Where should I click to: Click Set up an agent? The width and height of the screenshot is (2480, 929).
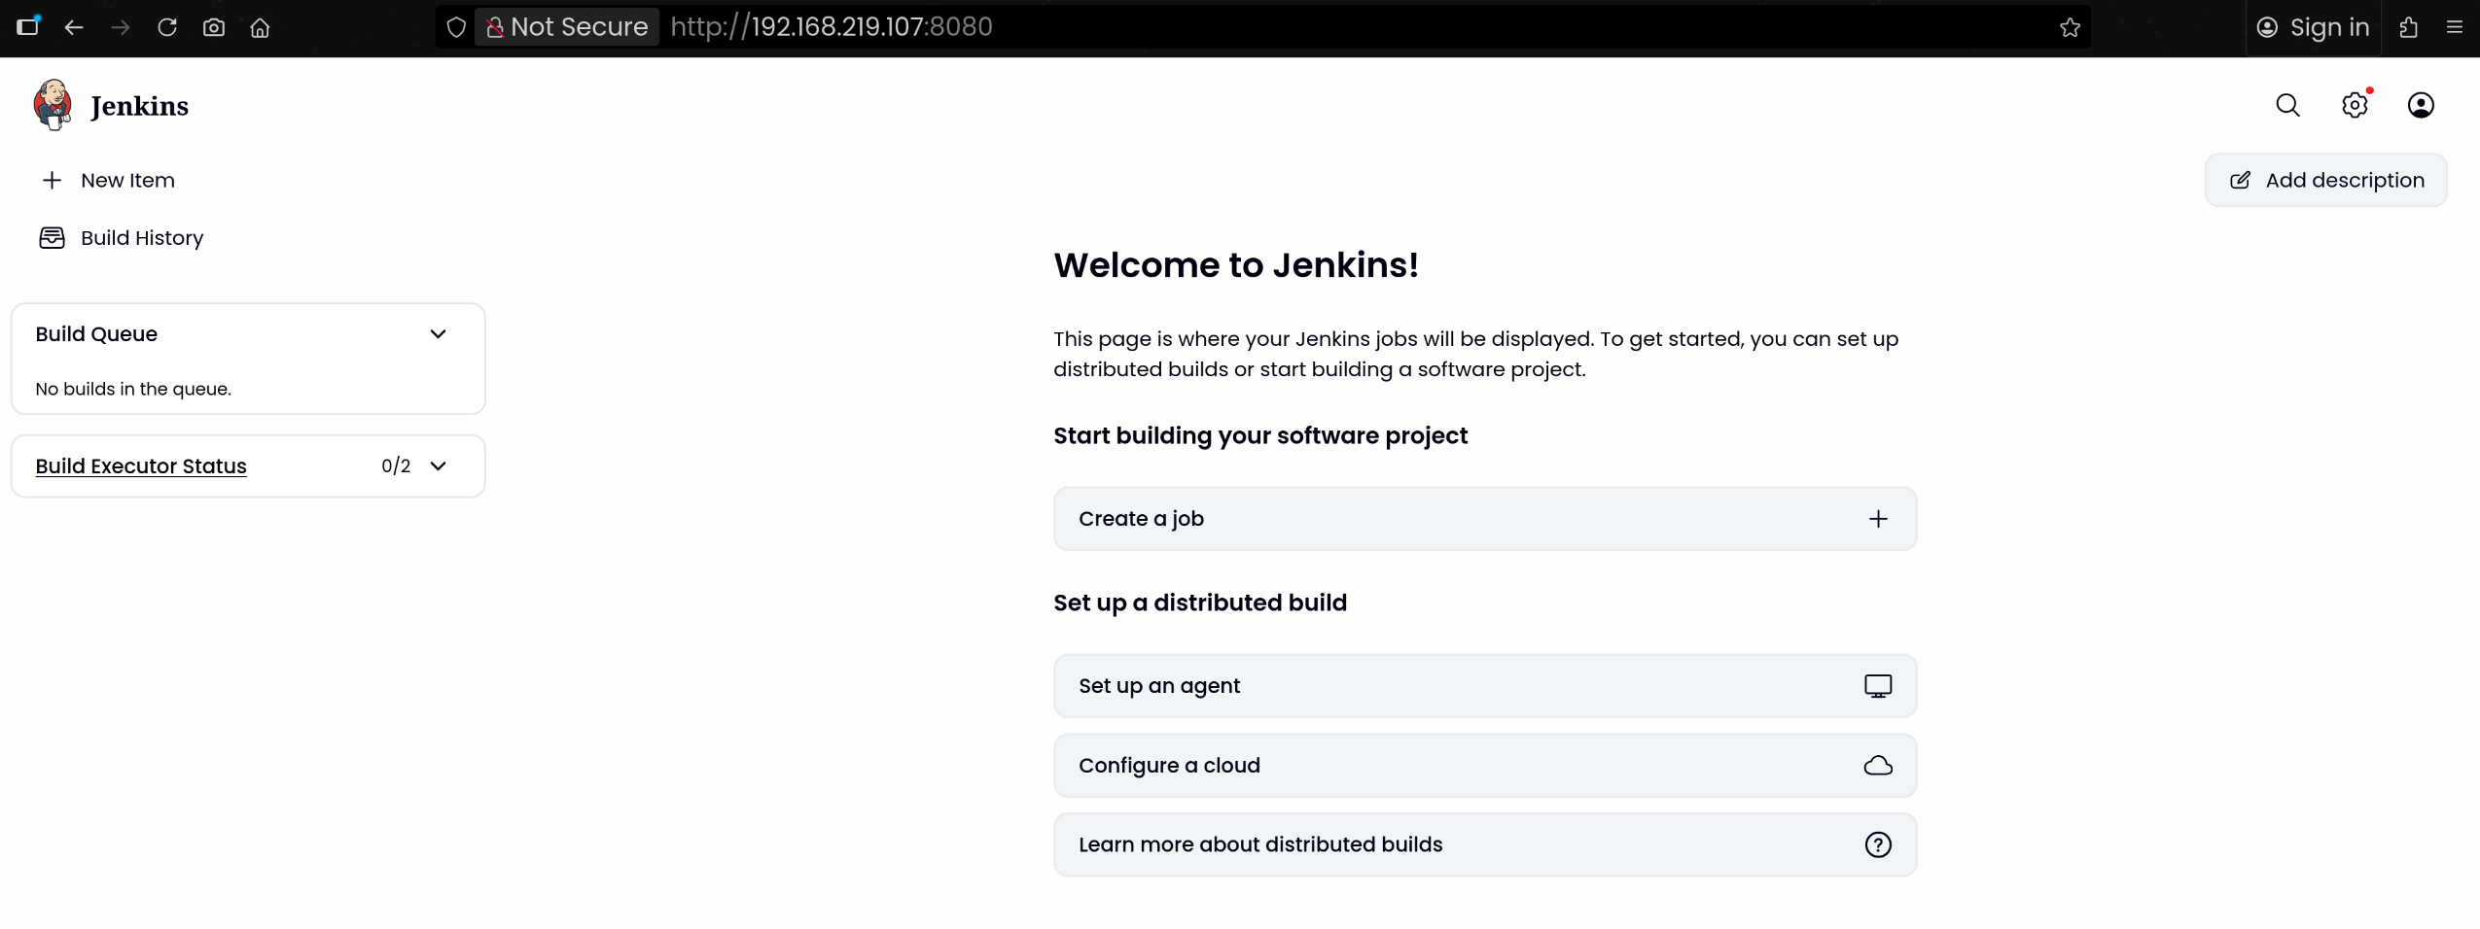pos(1485,686)
